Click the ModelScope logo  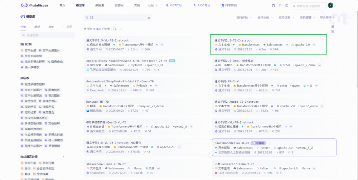coord(34,5)
